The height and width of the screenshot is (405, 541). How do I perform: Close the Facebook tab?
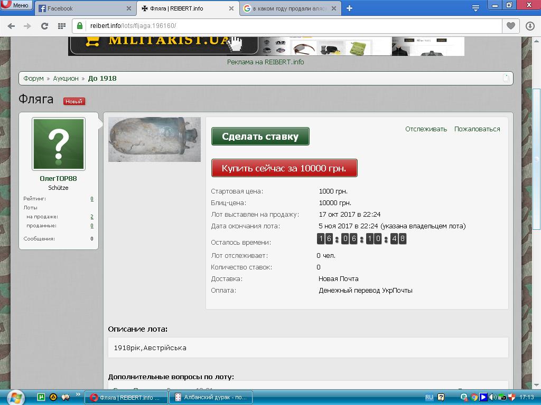pos(129,8)
